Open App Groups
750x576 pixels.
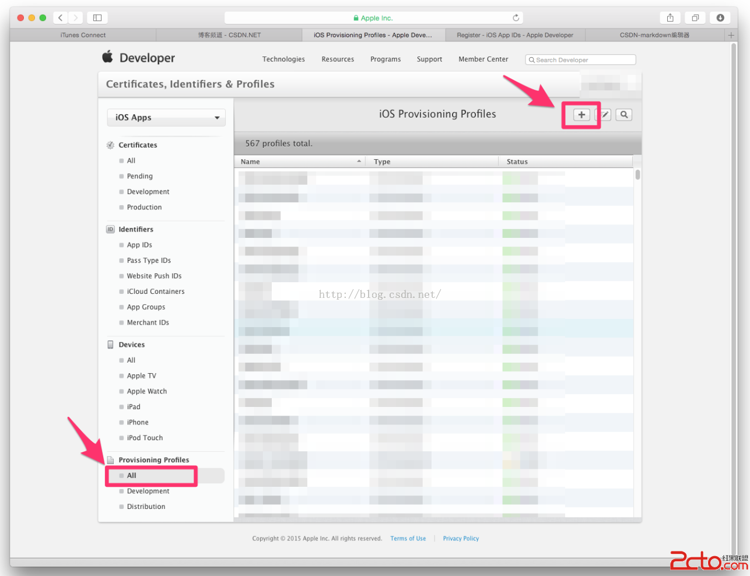[x=146, y=307]
